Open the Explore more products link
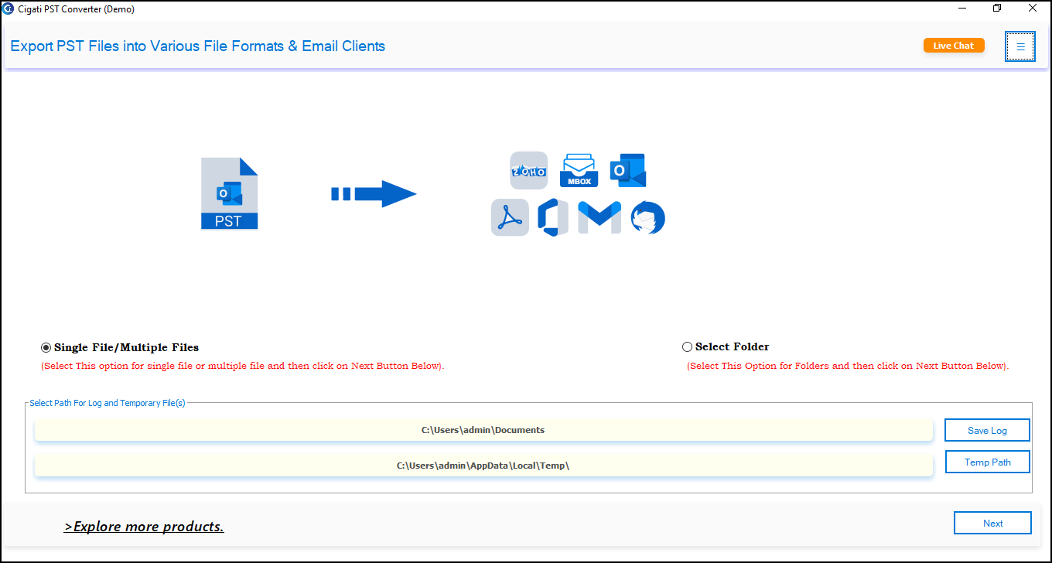The width and height of the screenshot is (1052, 563). point(144,527)
